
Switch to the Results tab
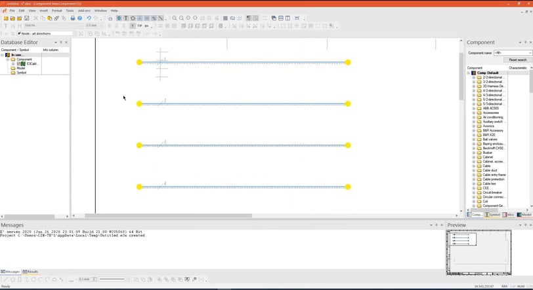[x=30, y=272]
